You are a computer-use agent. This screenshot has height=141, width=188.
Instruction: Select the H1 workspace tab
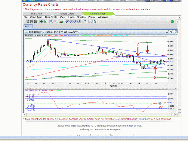click(28, 26)
